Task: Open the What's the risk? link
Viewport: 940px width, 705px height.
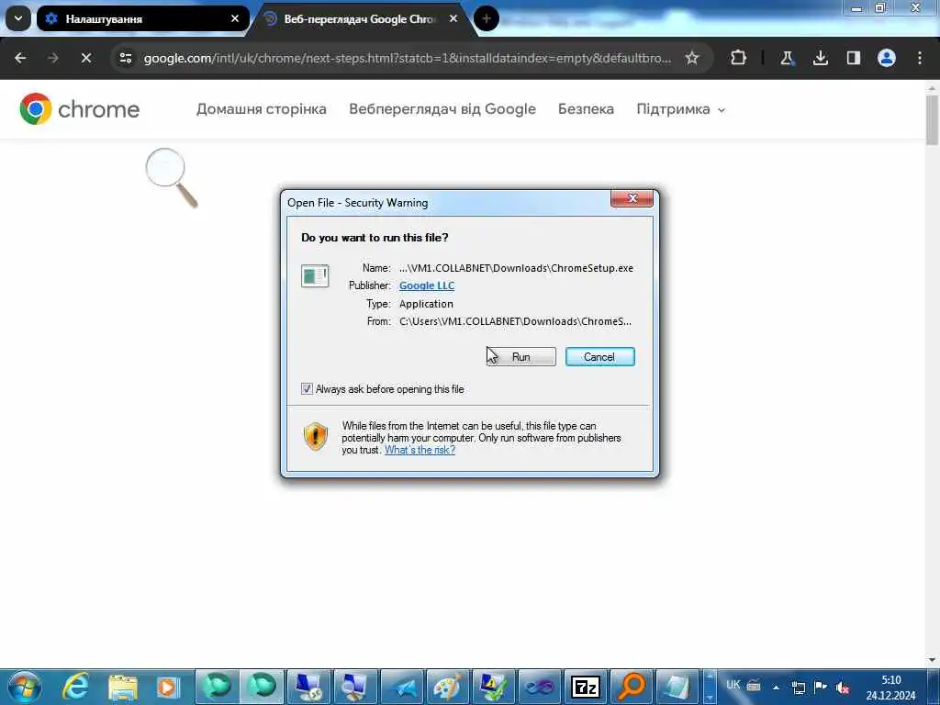Action: (420, 450)
